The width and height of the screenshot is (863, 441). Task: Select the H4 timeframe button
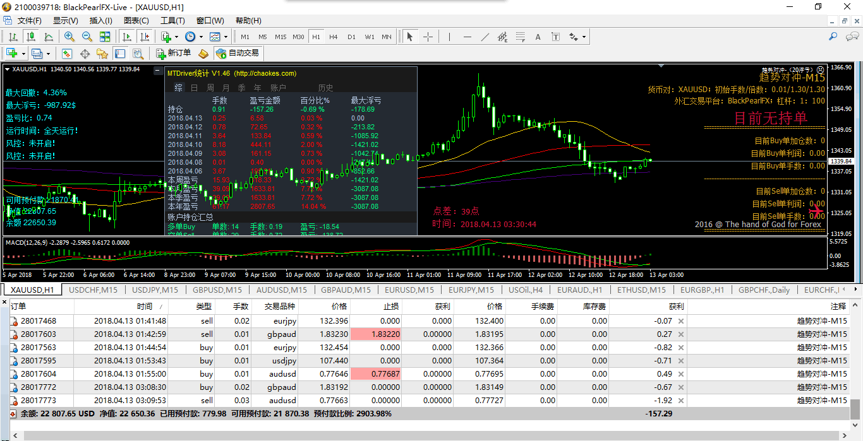(x=334, y=37)
